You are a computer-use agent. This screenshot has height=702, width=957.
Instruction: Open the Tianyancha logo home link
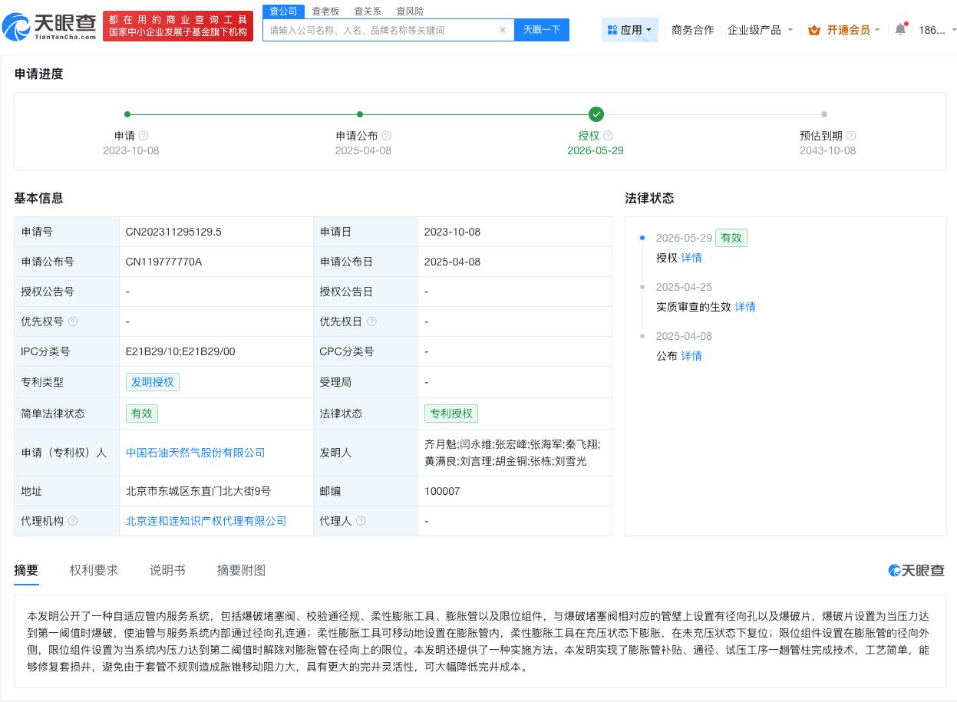(x=50, y=27)
